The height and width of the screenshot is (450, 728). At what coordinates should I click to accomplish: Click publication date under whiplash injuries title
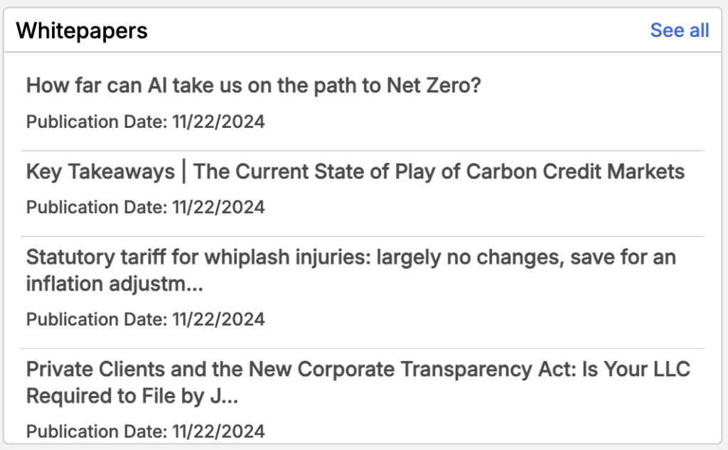(146, 319)
